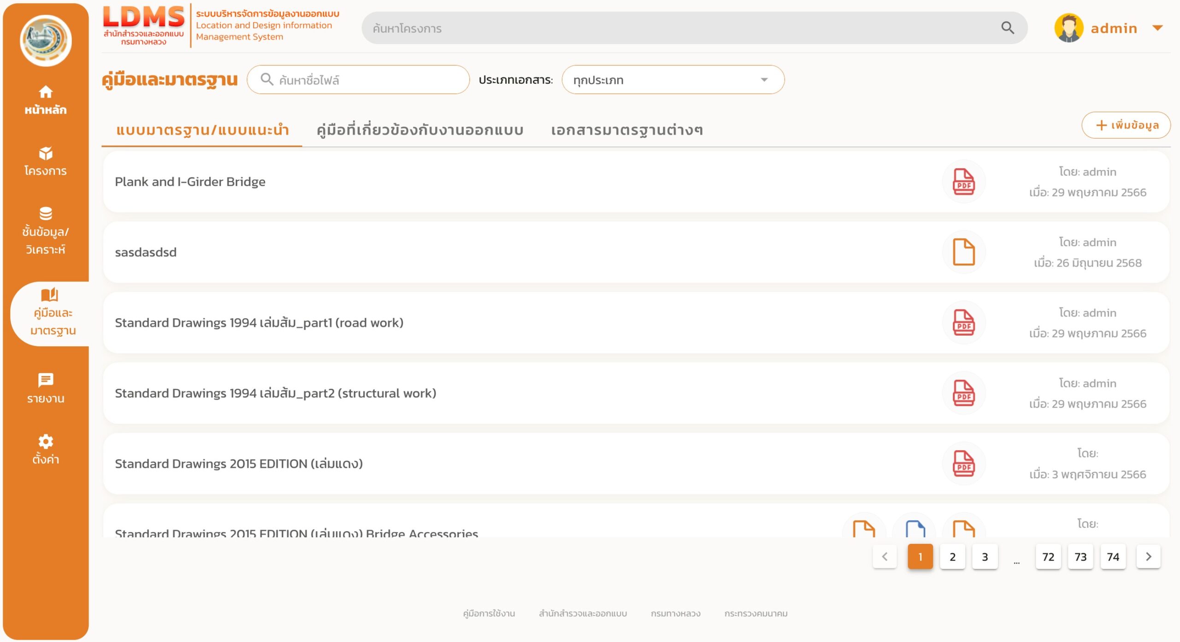Select page 2 in the pagination bar
This screenshot has width=1180, height=642.
coord(952,557)
